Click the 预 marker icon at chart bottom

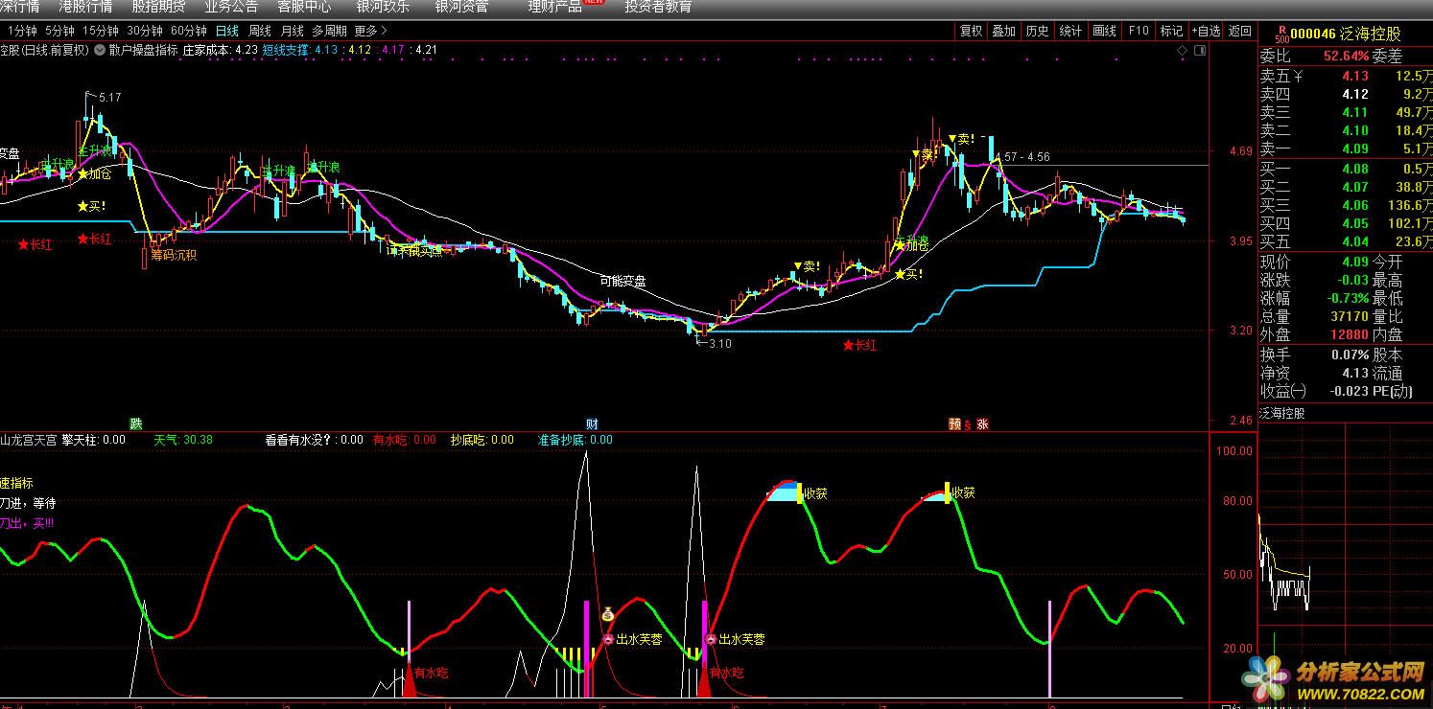point(954,423)
